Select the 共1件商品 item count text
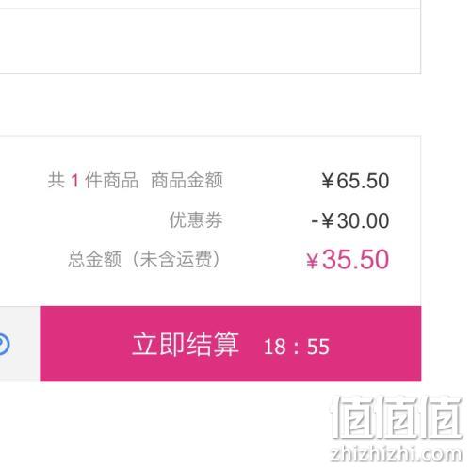Screen dimensions: 471x470 [93, 180]
